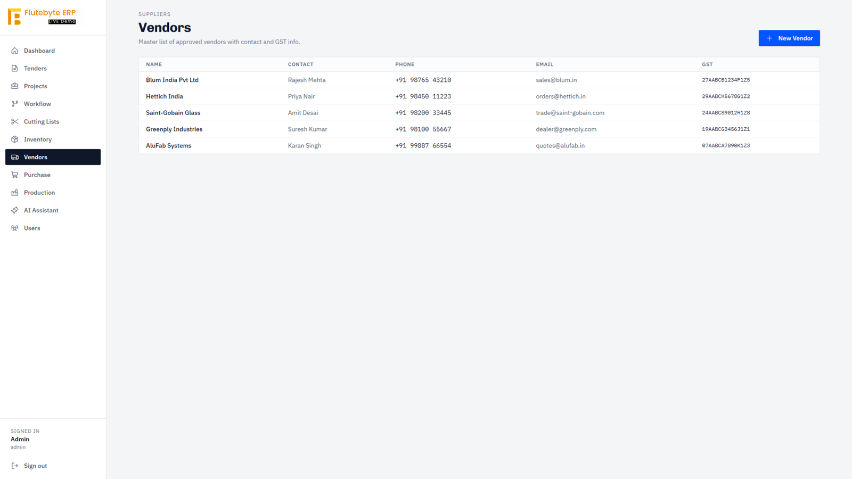Click the EMAIL column header
852x479 pixels.
pyautogui.click(x=544, y=64)
